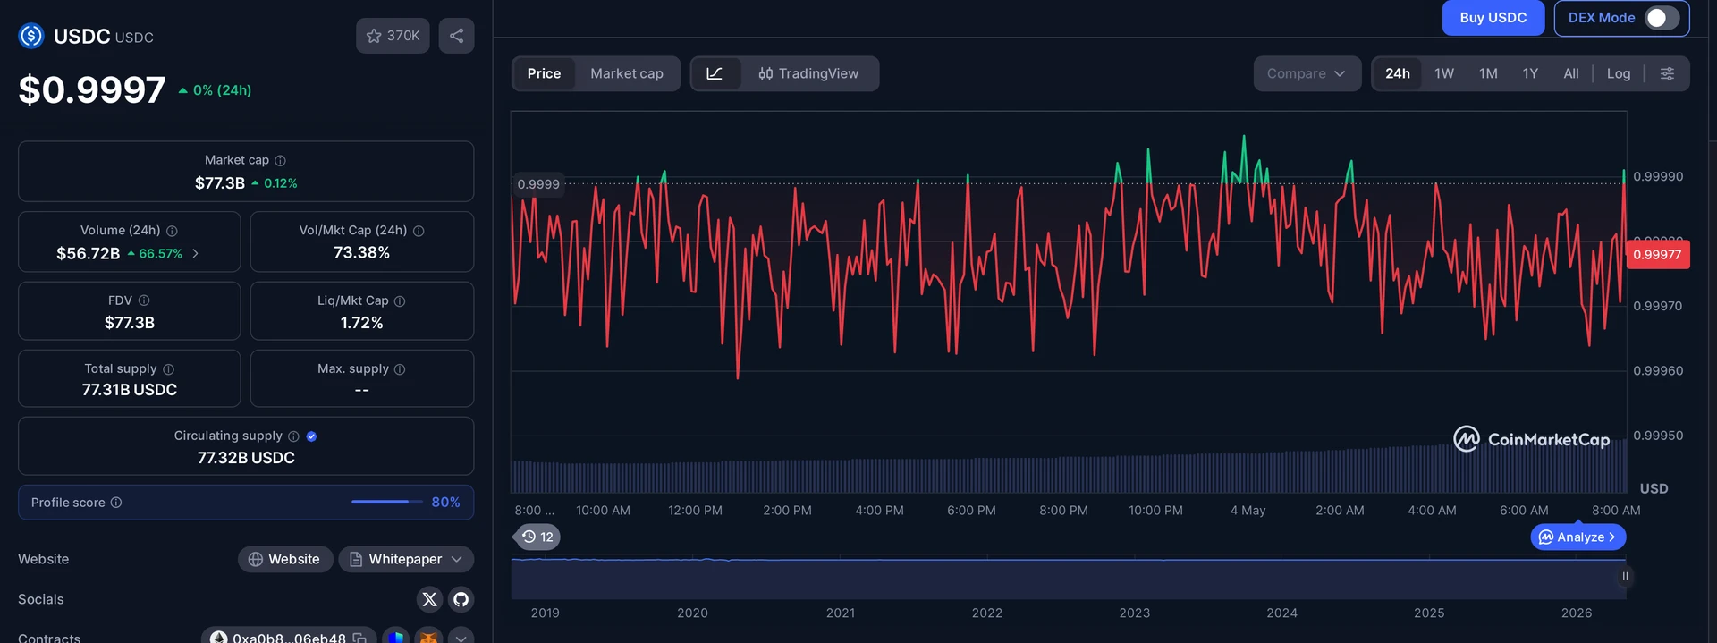Click the 80% profile score value
The image size is (1717, 643).
(x=445, y=503)
